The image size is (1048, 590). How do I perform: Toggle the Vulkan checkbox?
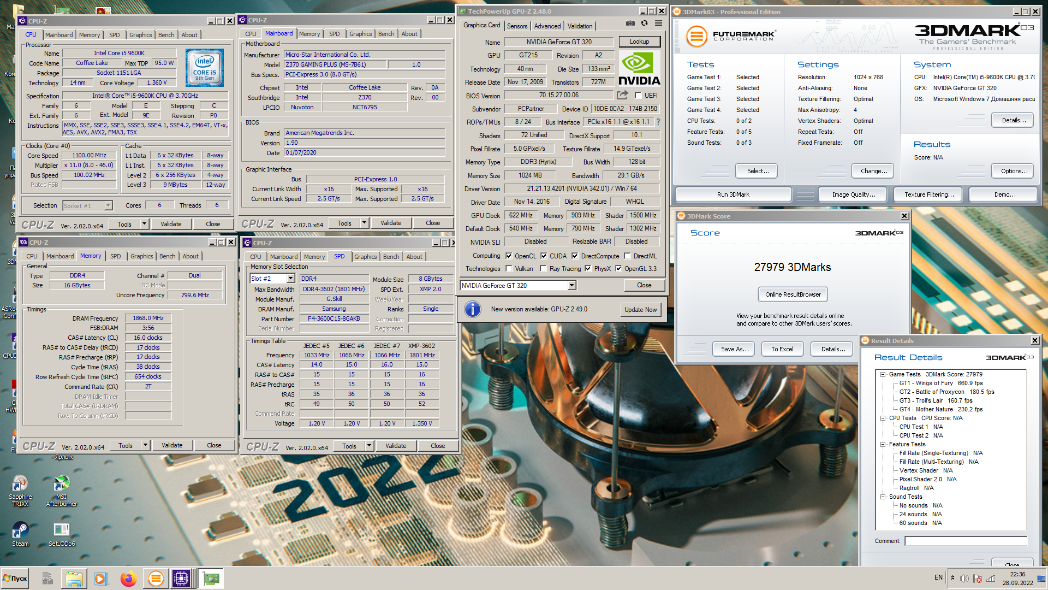coord(509,269)
